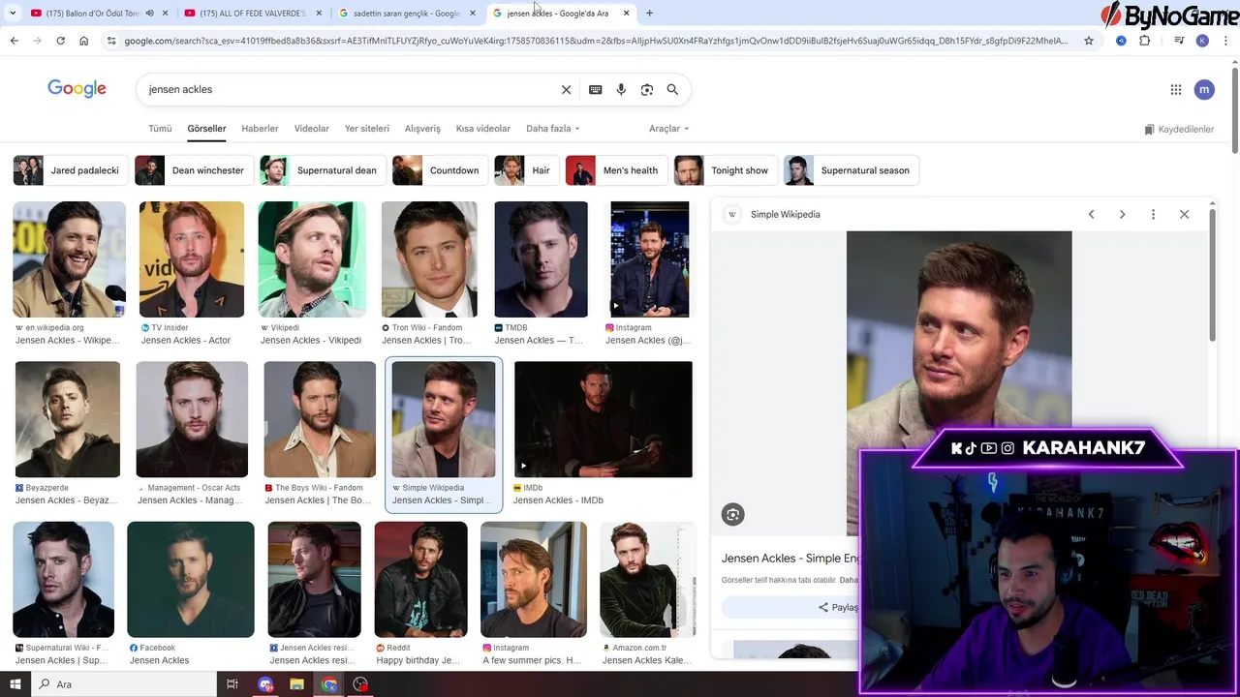This screenshot has height=697, width=1240.
Task: Click the jensen ackles search field
Action: [x=349, y=89]
